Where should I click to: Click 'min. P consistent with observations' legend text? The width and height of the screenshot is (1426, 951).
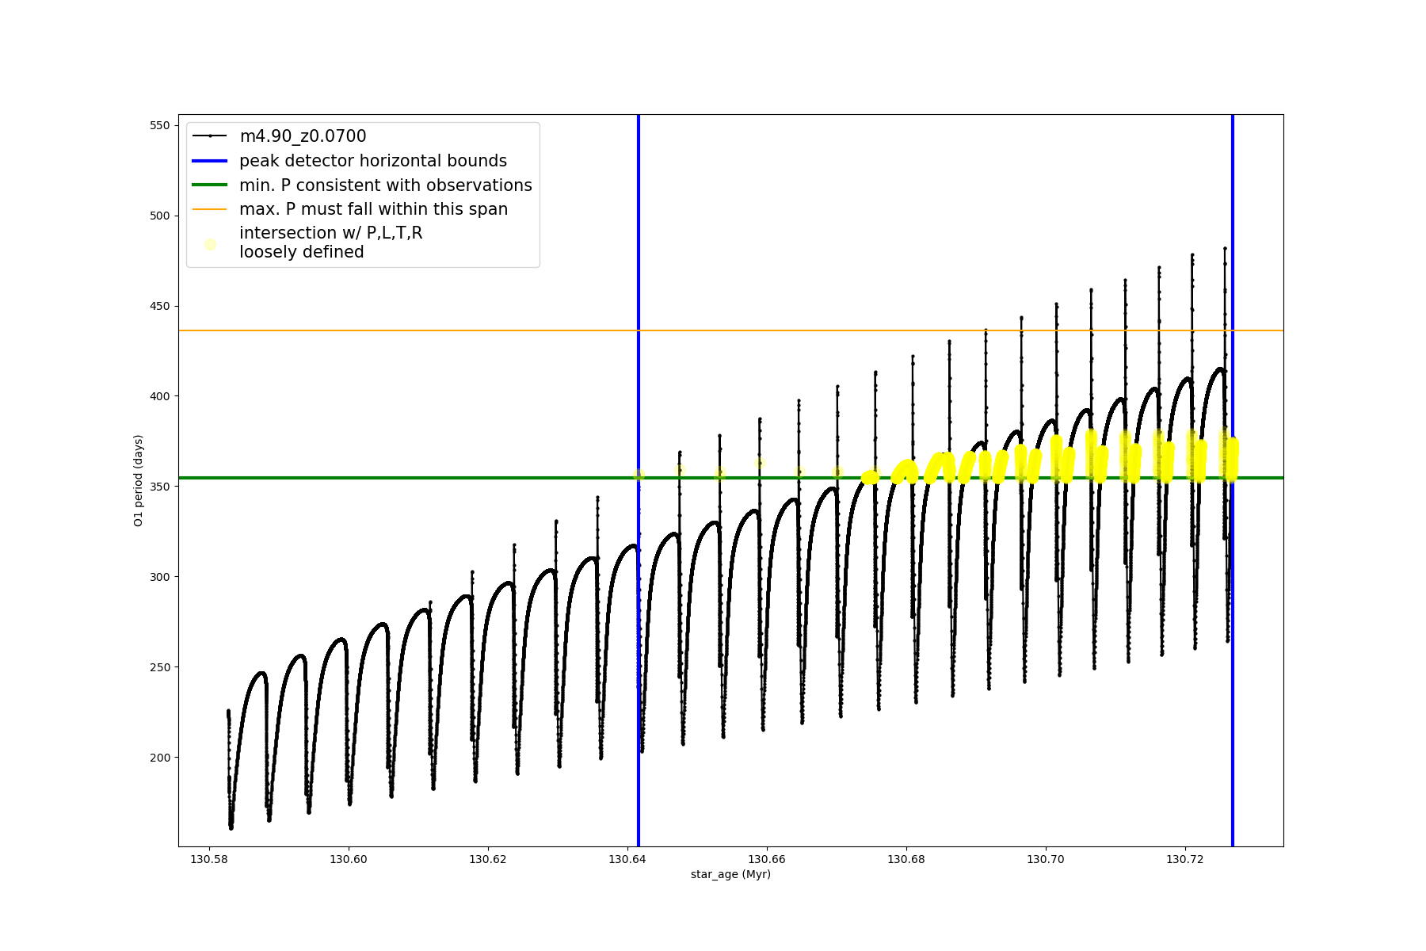[x=385, y=185]
